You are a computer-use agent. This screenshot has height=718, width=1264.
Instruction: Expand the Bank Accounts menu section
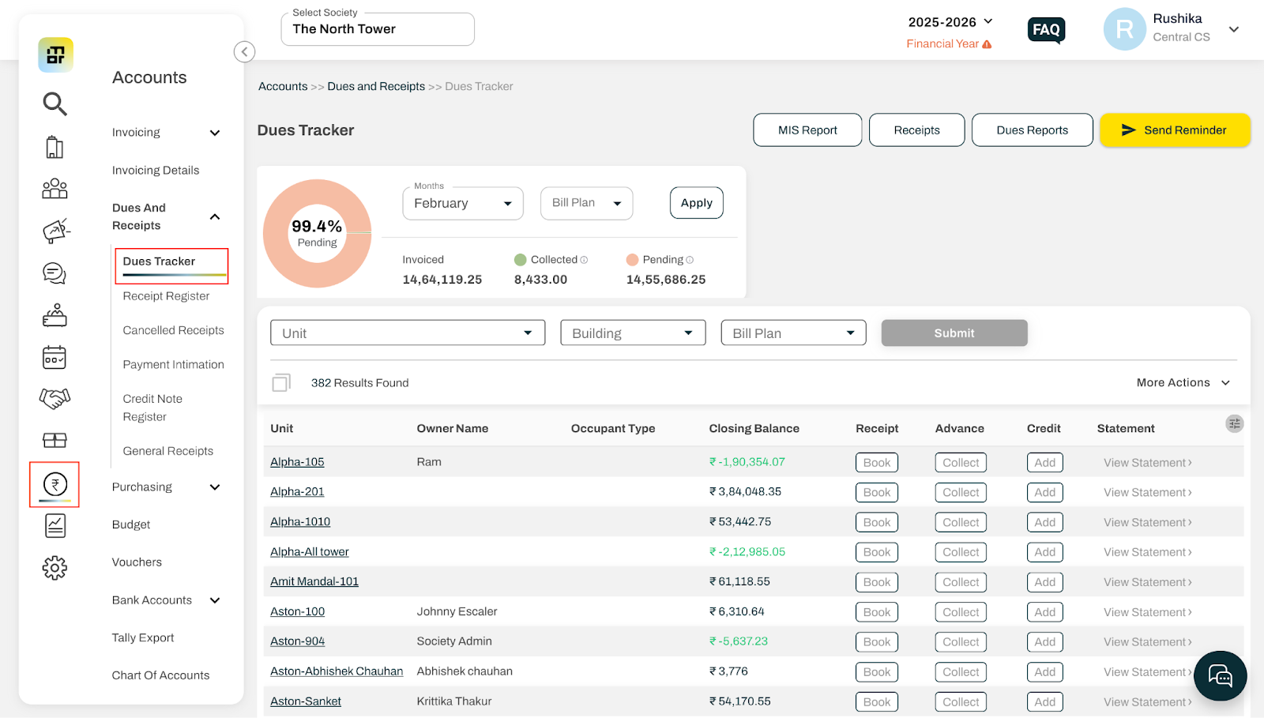(214, 600)
